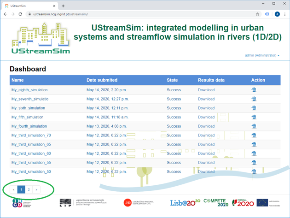Open the browser extension icon beside the star
The width and height of the screenshot is (290, 218).
pos(267,14)
